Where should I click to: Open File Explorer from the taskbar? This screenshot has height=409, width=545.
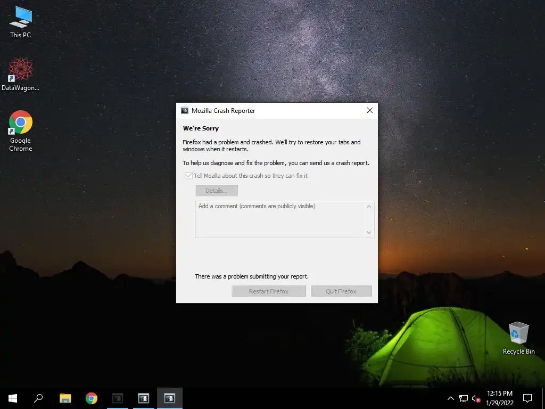[x=65, y=398]
